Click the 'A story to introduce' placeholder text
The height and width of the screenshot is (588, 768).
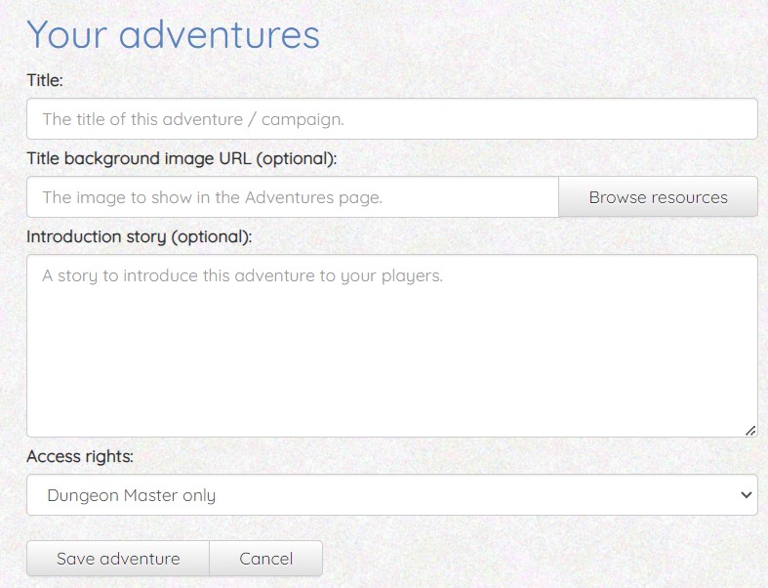(242, 275)
